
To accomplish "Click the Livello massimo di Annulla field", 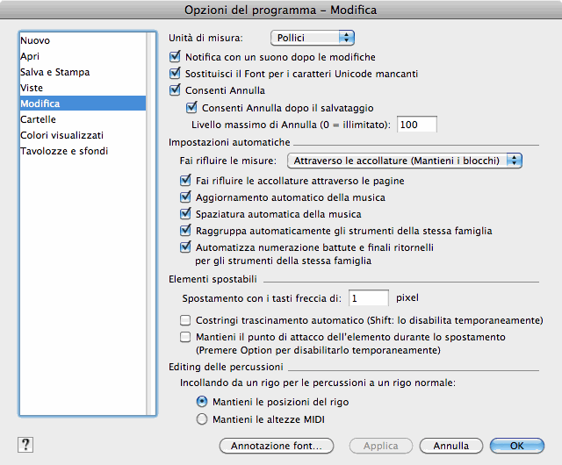I will (x=418, y=125).
